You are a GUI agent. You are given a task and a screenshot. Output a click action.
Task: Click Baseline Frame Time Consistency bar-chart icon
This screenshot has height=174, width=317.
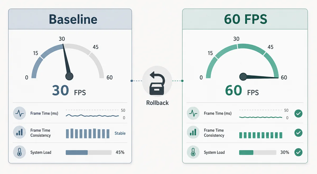[19, 132]
